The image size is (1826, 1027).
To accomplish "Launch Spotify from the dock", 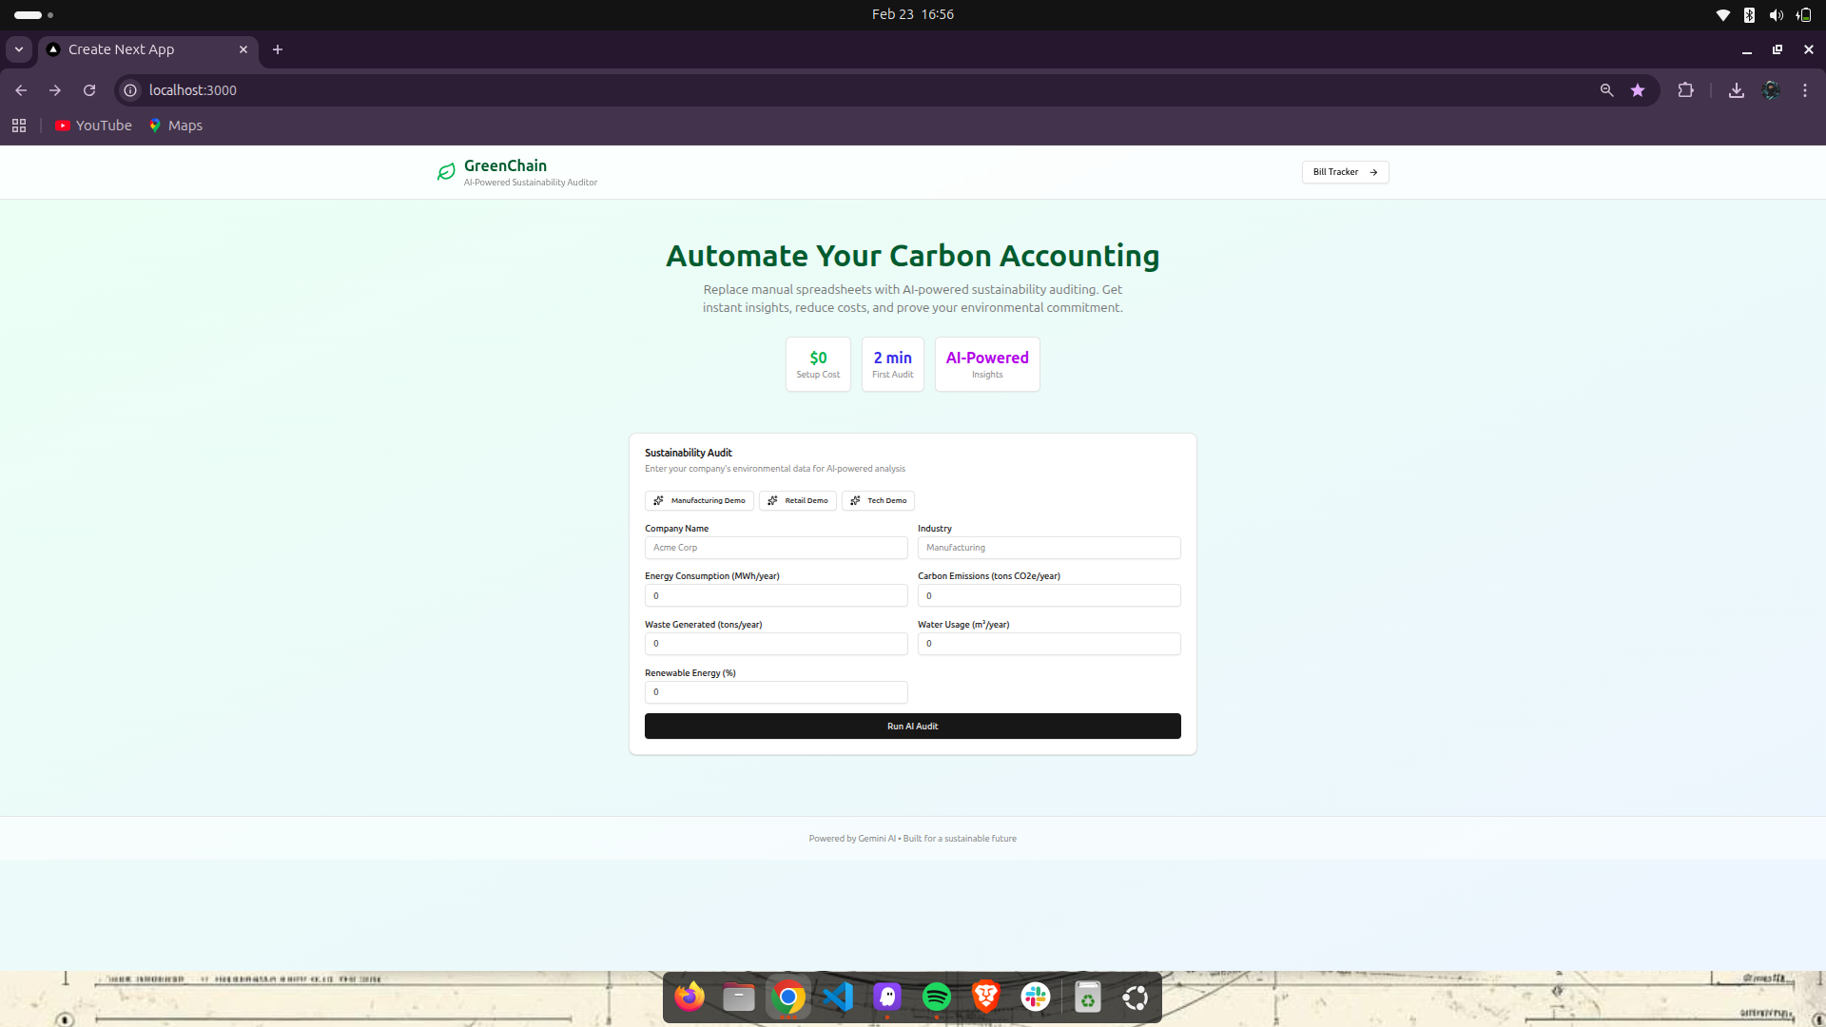I will 937,997.
